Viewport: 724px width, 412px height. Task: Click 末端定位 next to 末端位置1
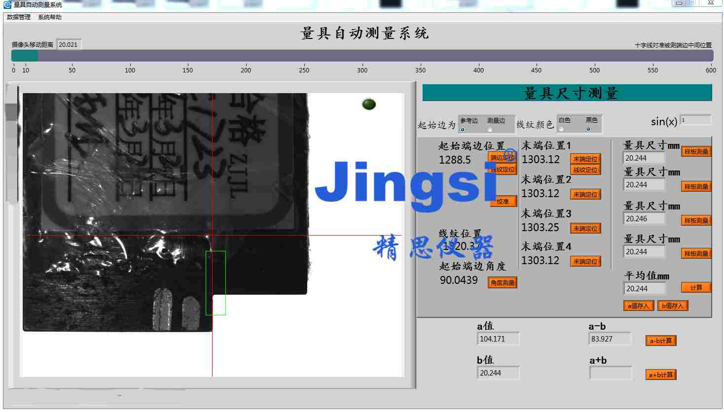click(x=585, y=159)
